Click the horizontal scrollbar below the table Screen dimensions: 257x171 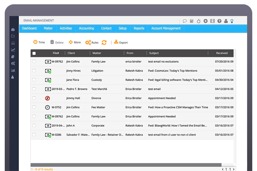click(126, 165)
